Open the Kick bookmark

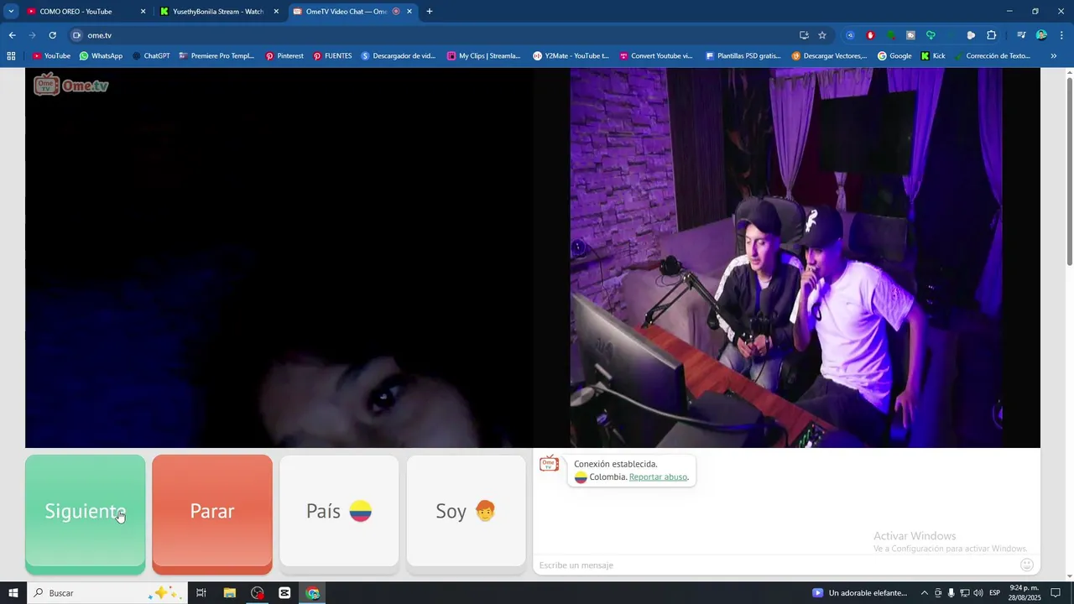933,56
